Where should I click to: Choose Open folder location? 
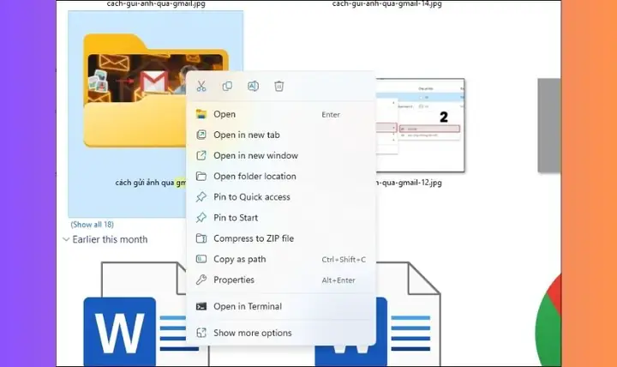(x=281, y=177)
